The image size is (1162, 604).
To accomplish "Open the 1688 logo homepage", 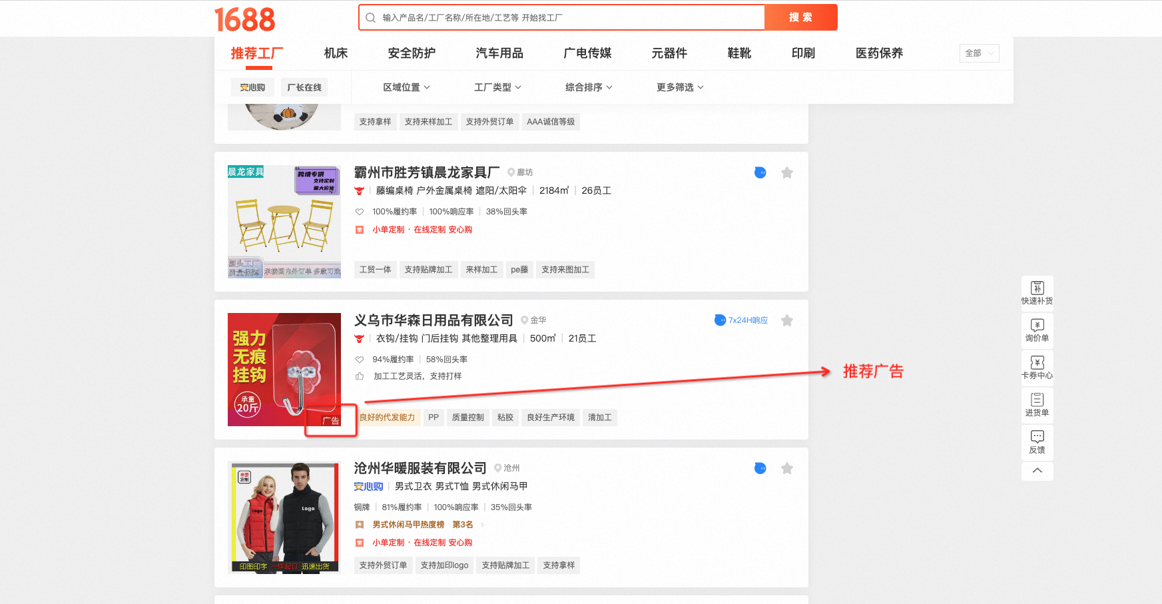I will click(244, 19).
